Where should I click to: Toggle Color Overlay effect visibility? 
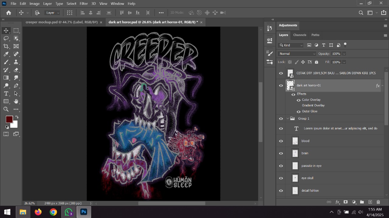click(x=298, y=100)
